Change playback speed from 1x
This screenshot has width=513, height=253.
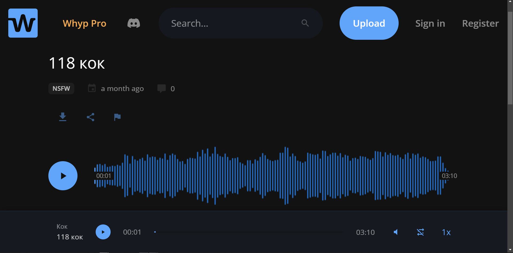tap(446, 232)
